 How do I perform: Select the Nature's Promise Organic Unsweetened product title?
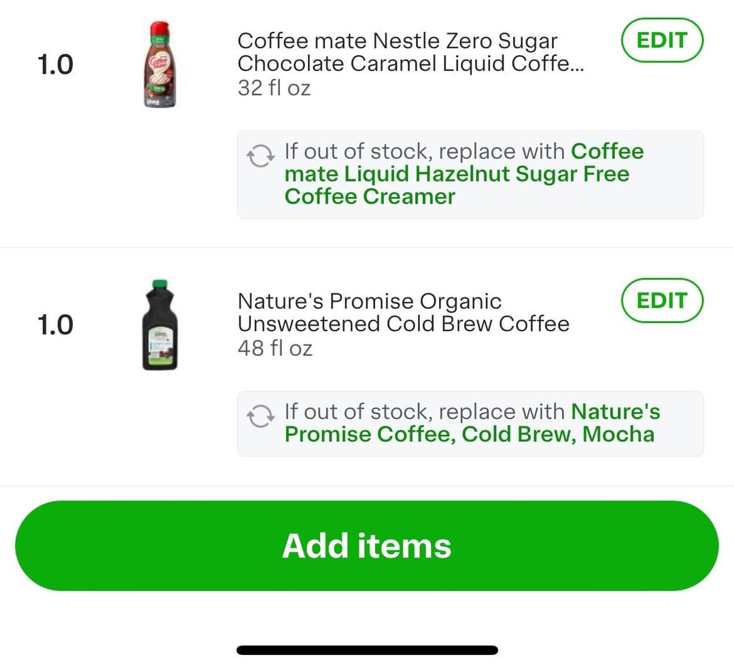point(404,312)
